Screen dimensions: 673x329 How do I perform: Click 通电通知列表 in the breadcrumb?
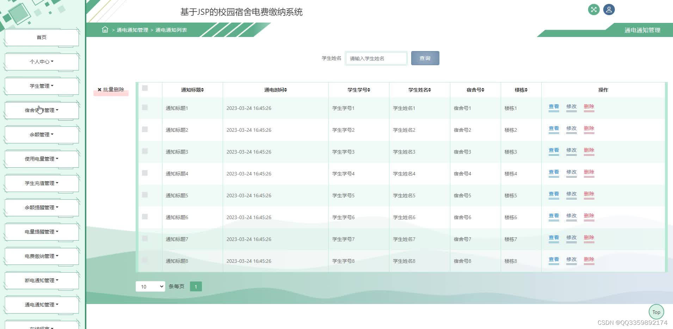(x=171, y=30)
